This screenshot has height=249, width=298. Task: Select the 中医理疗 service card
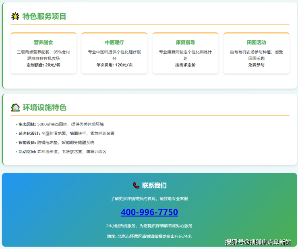click(x=114, y=53)
